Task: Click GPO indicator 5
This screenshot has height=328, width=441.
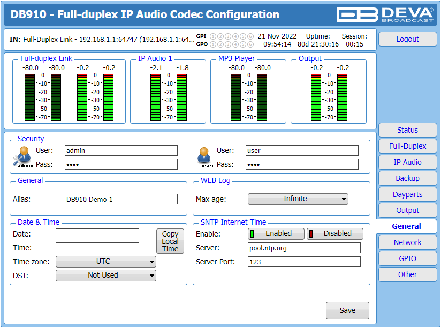Action: (x=243, y=44)
